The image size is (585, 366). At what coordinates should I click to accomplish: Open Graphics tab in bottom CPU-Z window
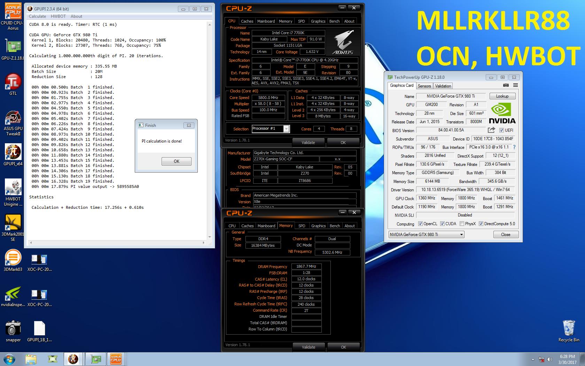[x=318, y=226]
